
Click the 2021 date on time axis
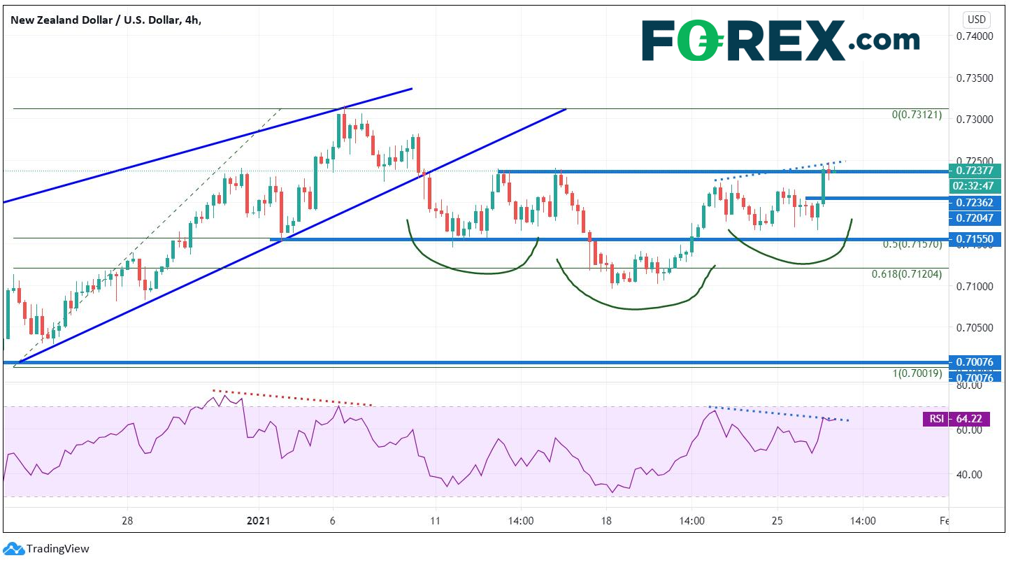pos(258,521)
